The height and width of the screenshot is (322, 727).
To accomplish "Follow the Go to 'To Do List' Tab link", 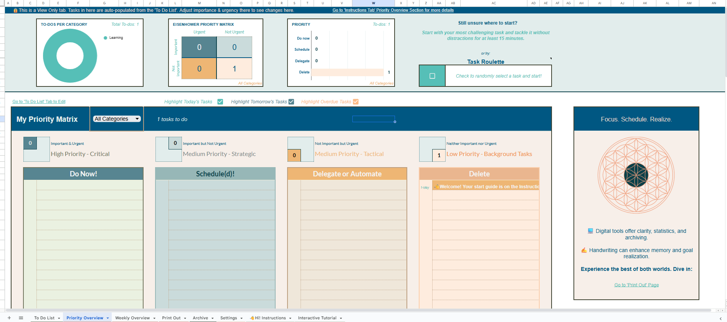I will pyautogui.click(x=39, y=101).
